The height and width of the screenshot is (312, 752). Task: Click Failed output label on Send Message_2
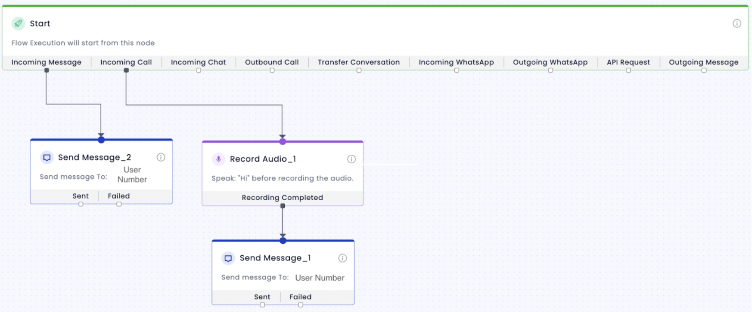click(119, 196)
